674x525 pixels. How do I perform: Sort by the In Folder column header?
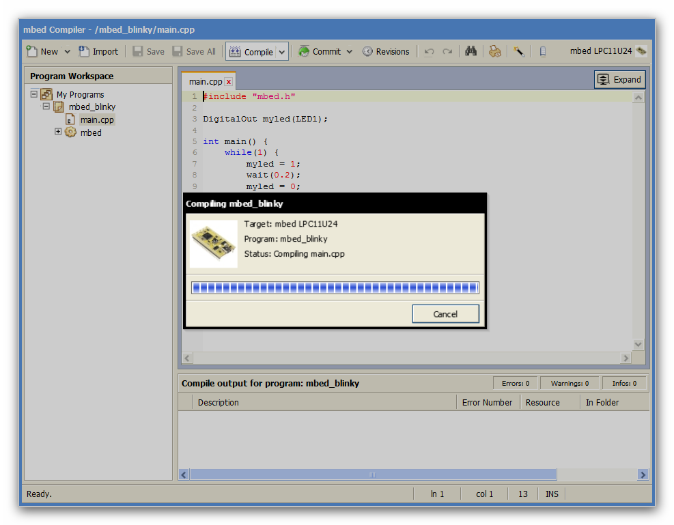click(615, 403)
